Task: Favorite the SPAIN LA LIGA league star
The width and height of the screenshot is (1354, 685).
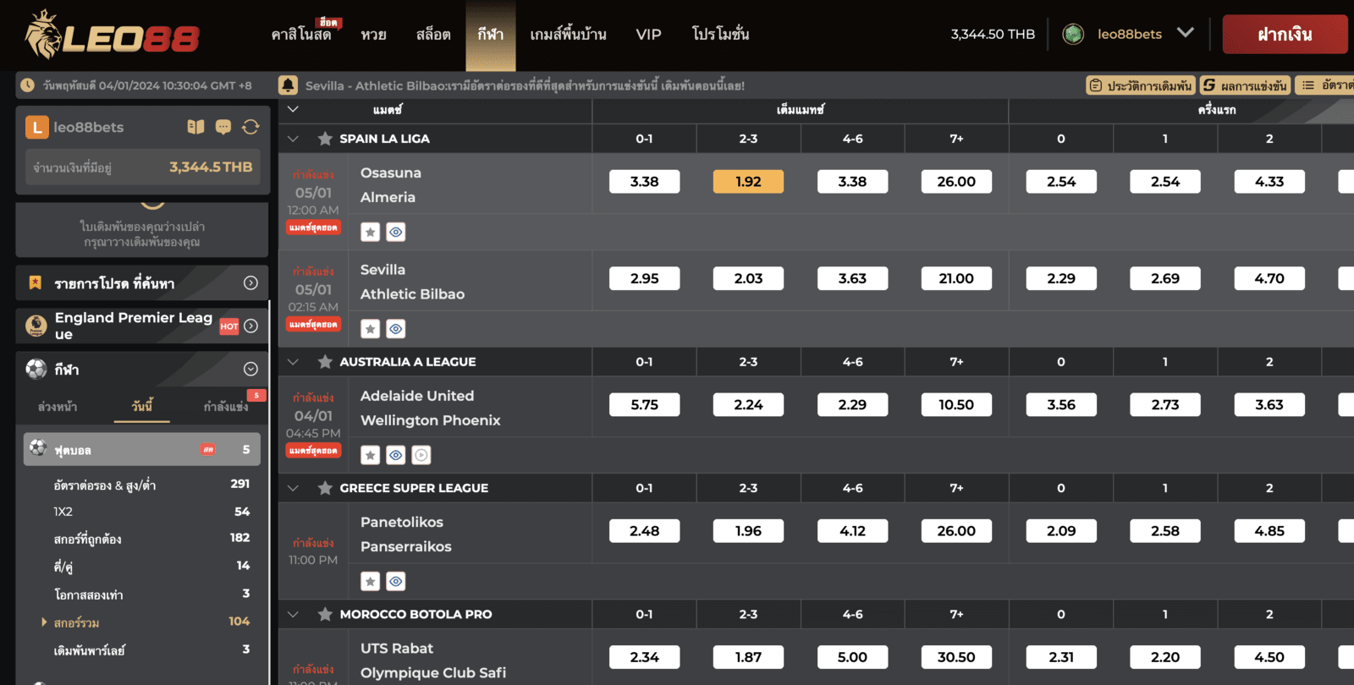Action: pos(325,139)
